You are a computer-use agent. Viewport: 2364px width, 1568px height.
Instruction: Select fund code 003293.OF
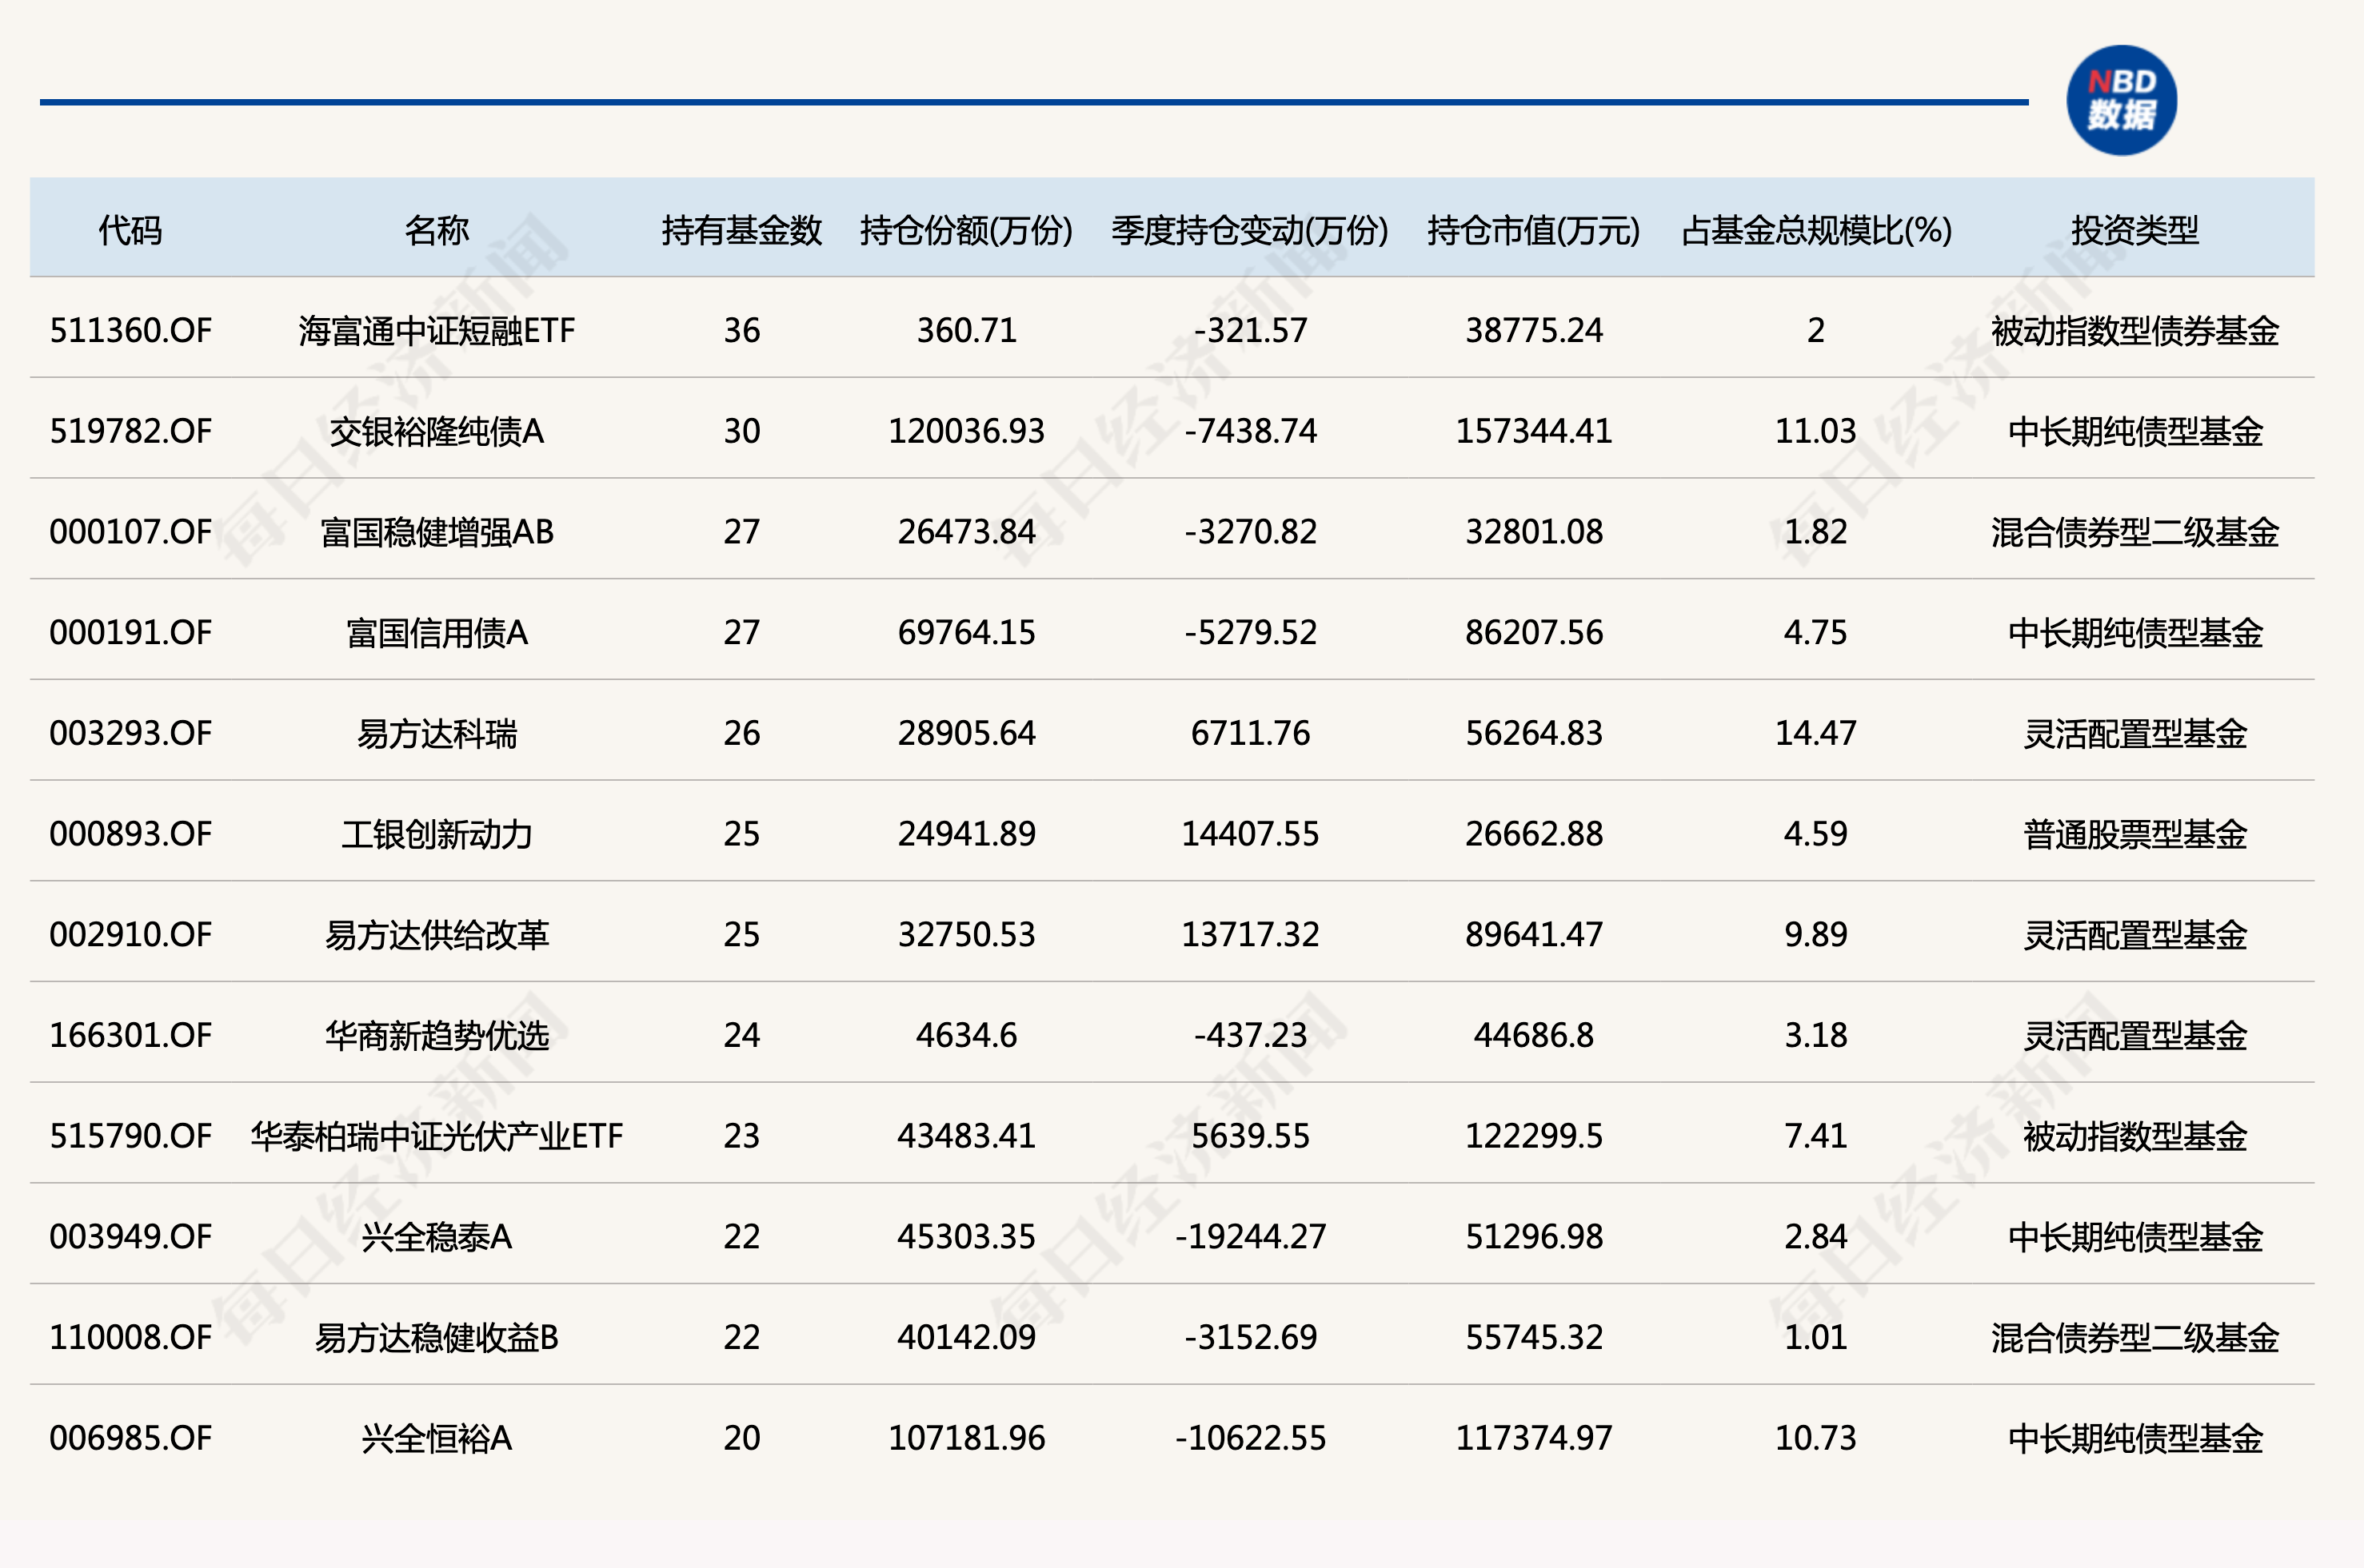point(131,733)
